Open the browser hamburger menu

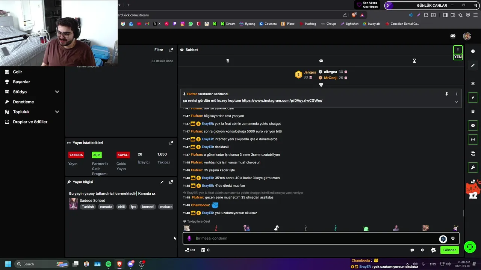coord(476,15)
